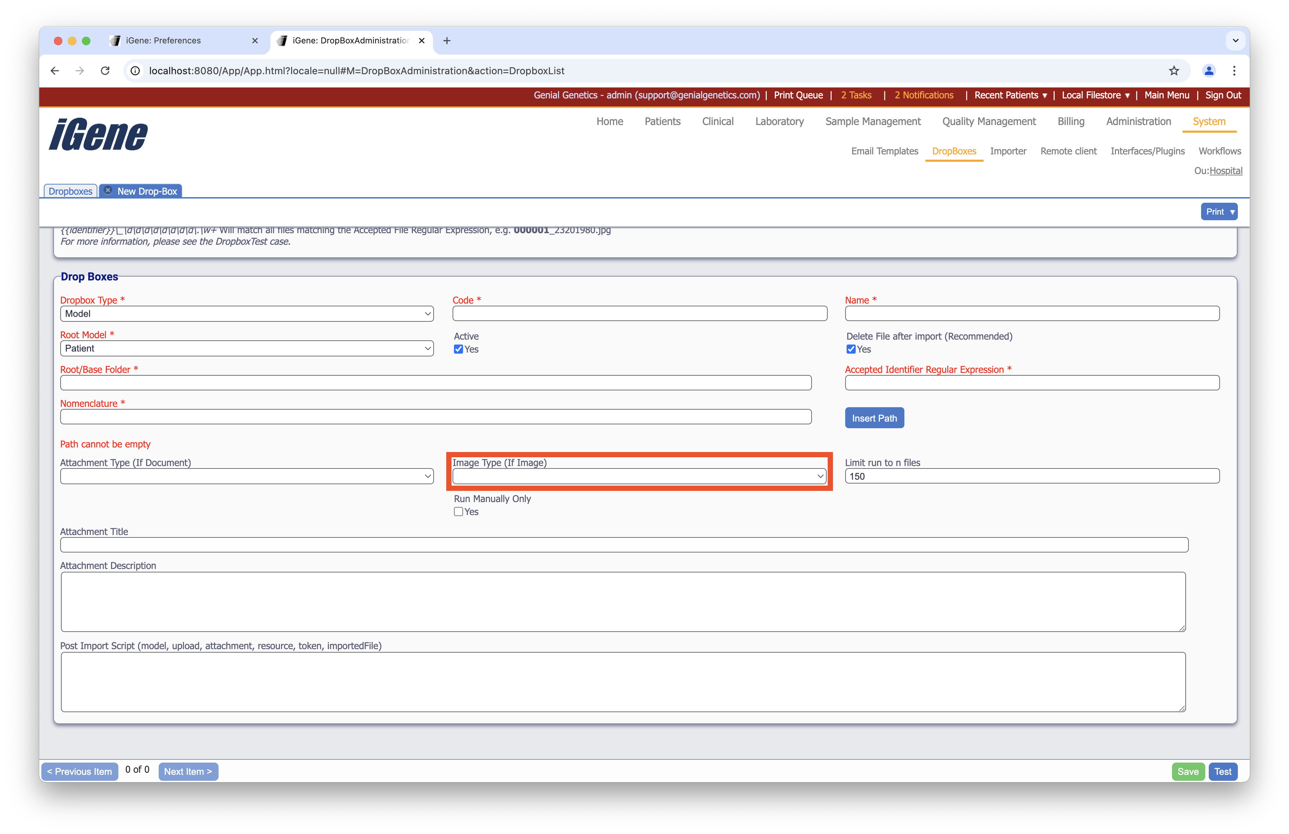Image resolution: width=1289 pixels, height=834 pixels.
Task: Click the iGene logo
Action: [98, 134]
